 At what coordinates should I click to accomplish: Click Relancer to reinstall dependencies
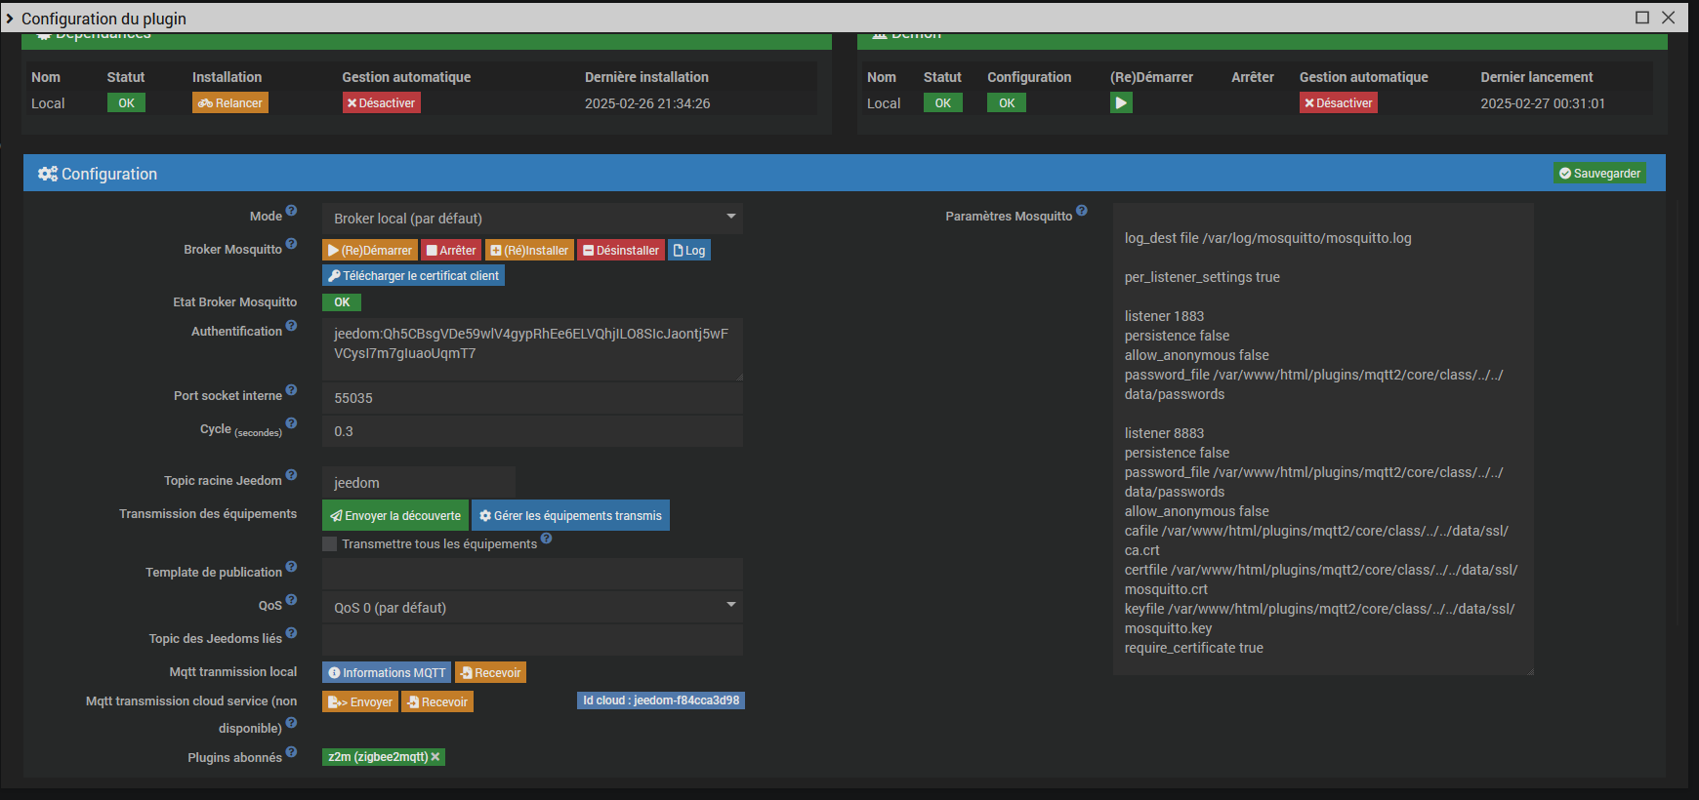230,102
